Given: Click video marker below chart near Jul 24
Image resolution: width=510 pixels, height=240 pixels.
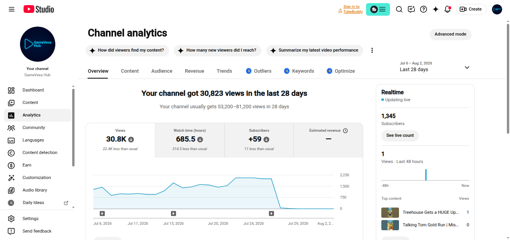Looking at the screenshot, I should 271,213.
